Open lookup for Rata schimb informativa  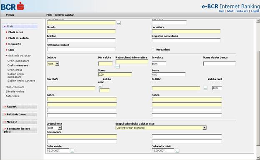tap(118, 66)
